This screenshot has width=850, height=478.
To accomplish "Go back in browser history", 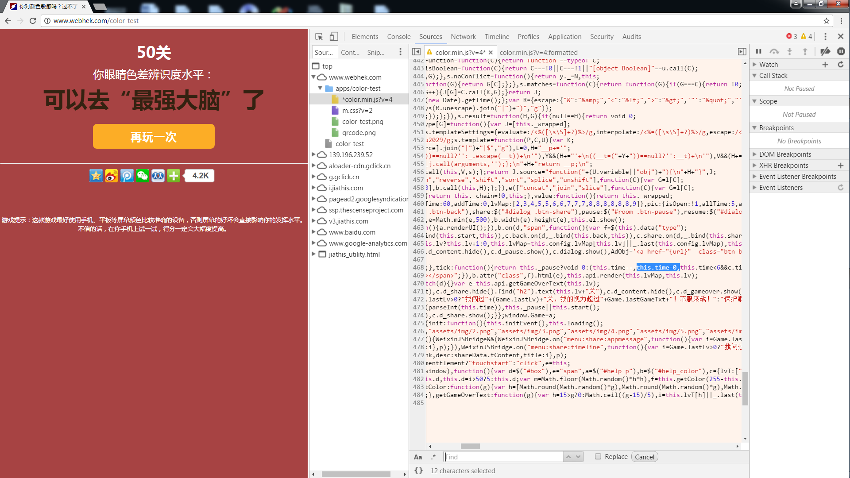I will [8, 21].
